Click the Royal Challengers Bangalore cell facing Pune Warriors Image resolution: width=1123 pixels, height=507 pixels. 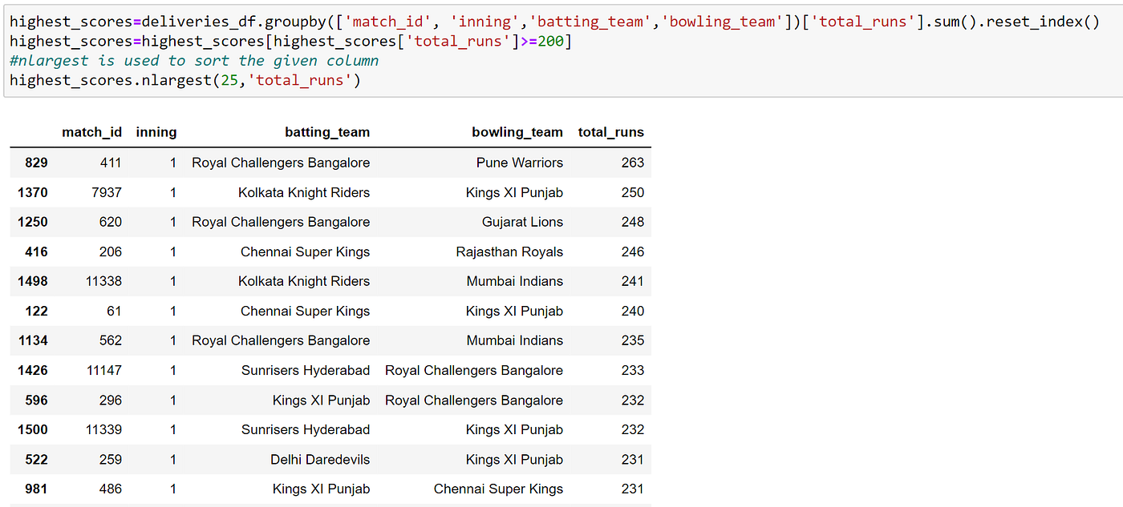tap(281, 162)
